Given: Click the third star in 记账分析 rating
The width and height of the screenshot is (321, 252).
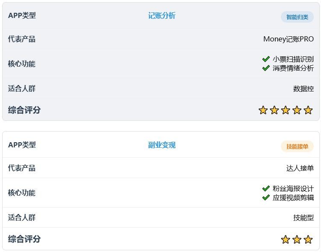Looking at the screenshot, I should [286, 110].
